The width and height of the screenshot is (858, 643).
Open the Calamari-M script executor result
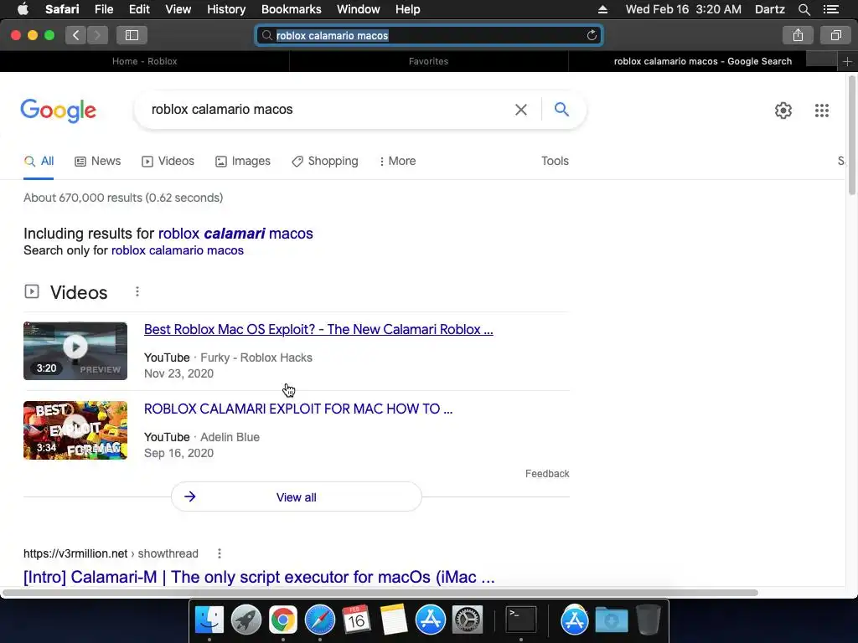[259, 577]
